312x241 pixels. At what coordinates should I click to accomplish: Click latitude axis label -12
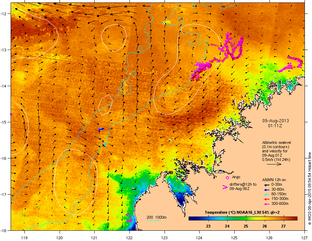point(4,14)
